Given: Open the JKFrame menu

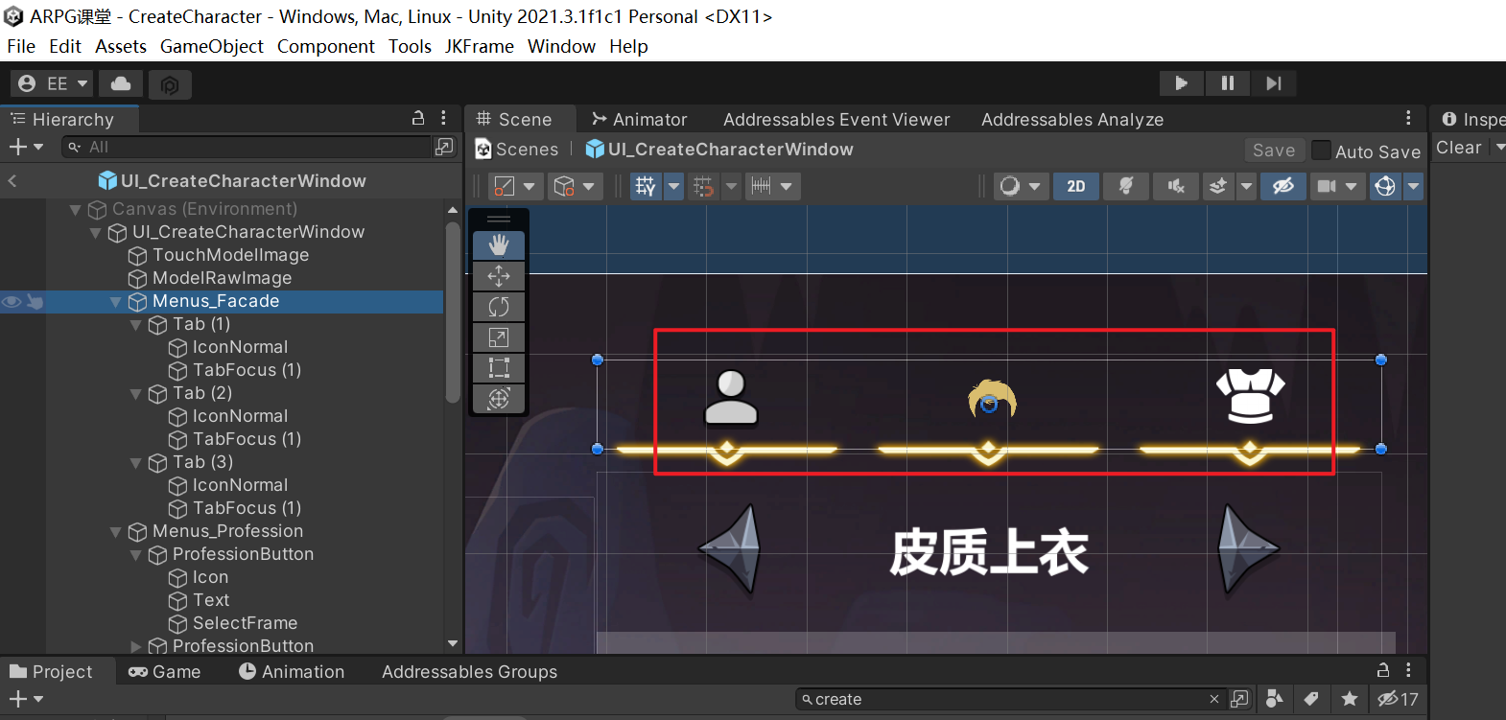Looking at the screenshot, I should click(x=480, y=46).
